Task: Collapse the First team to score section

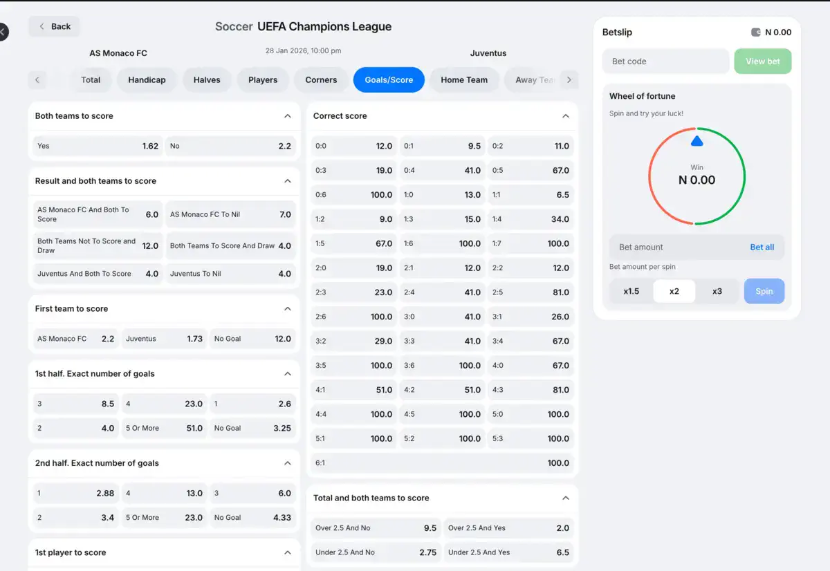Action: click(288, 309)
